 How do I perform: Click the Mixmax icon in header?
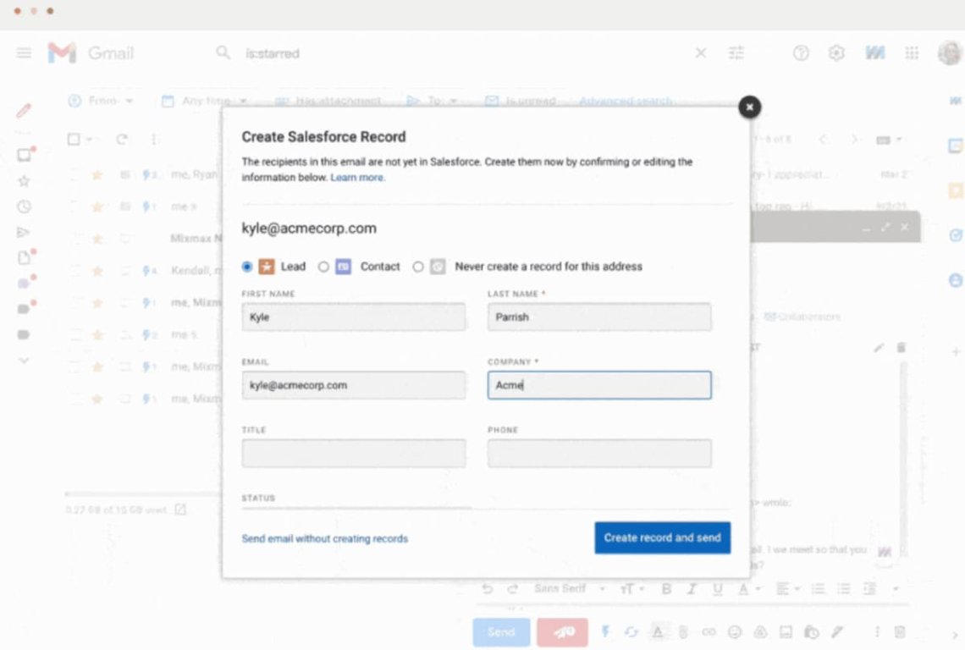tap(874, 53)
